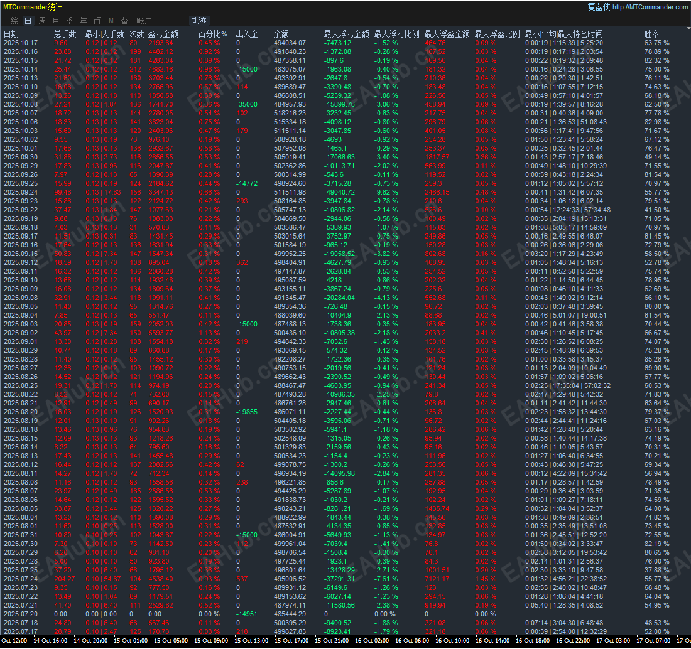This screenshot has width=691, height=649.
Task: Click the 余额 column header
Action: pyautogui.click(x=281, y=34)
